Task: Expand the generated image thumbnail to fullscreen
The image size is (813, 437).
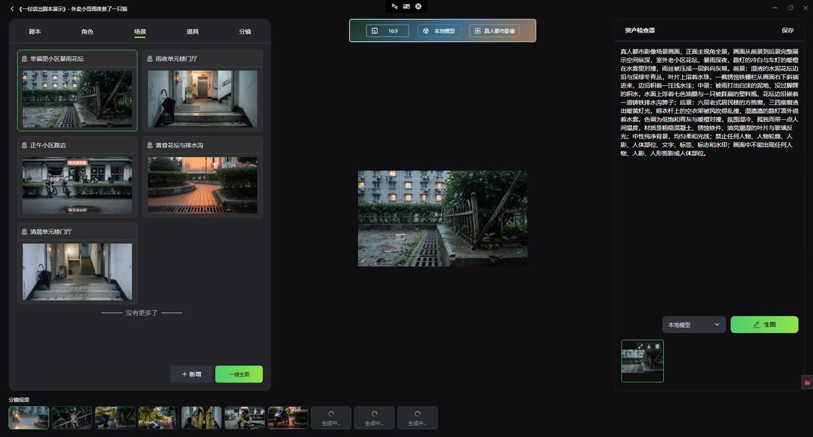Action: pos(640,346)
